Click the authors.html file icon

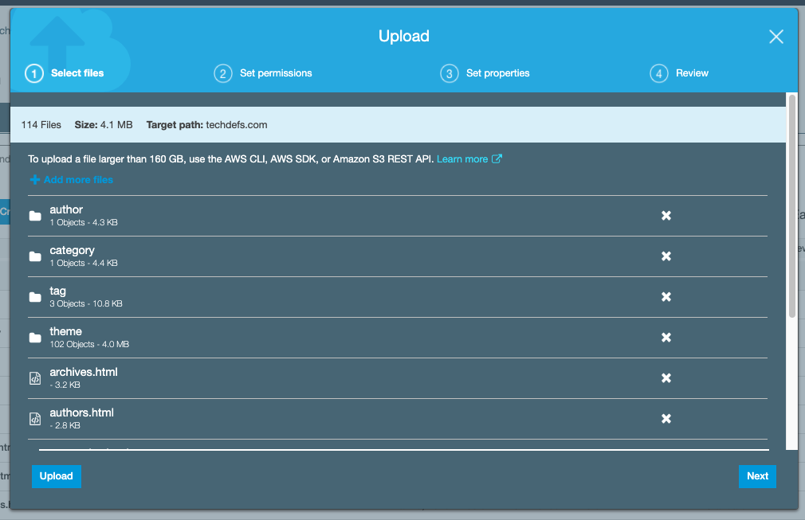coord(35,419)
